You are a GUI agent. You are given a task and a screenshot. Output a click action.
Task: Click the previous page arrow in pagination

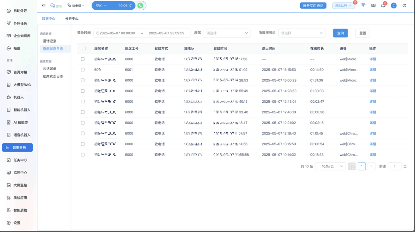coord(352,166)
